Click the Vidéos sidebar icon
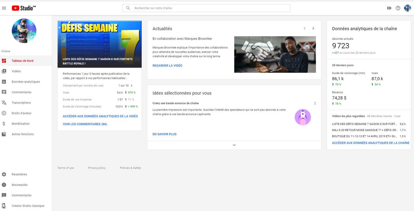This screenshot has height=211, width=414. click(x=4, y=71)
